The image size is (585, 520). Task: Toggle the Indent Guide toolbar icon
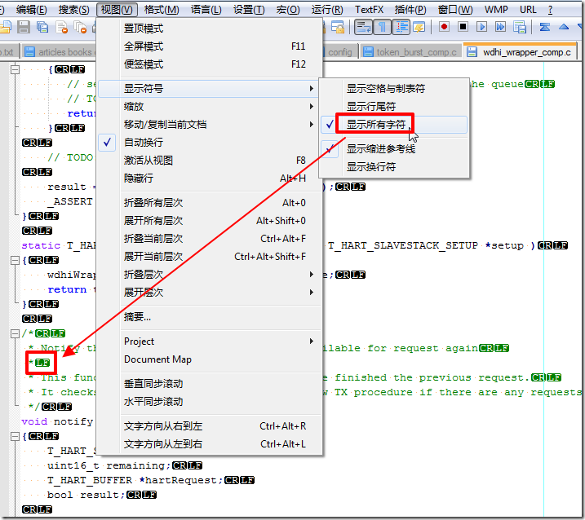click(401, 27)
